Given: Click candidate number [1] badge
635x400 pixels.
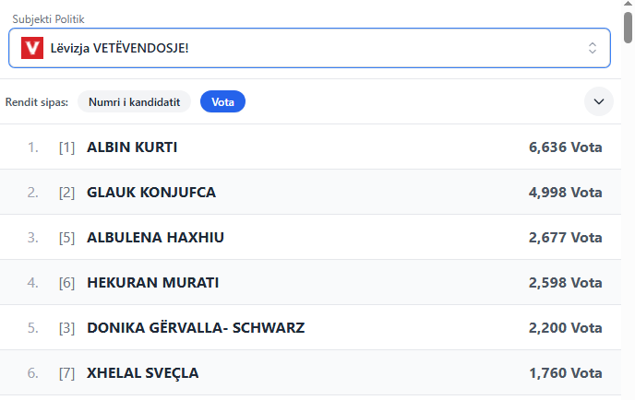Looking at the screenshot, I should click(x=66, y=147).
